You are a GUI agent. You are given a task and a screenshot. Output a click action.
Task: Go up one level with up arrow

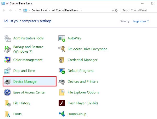pyautogui.click(x=20, y=10)
